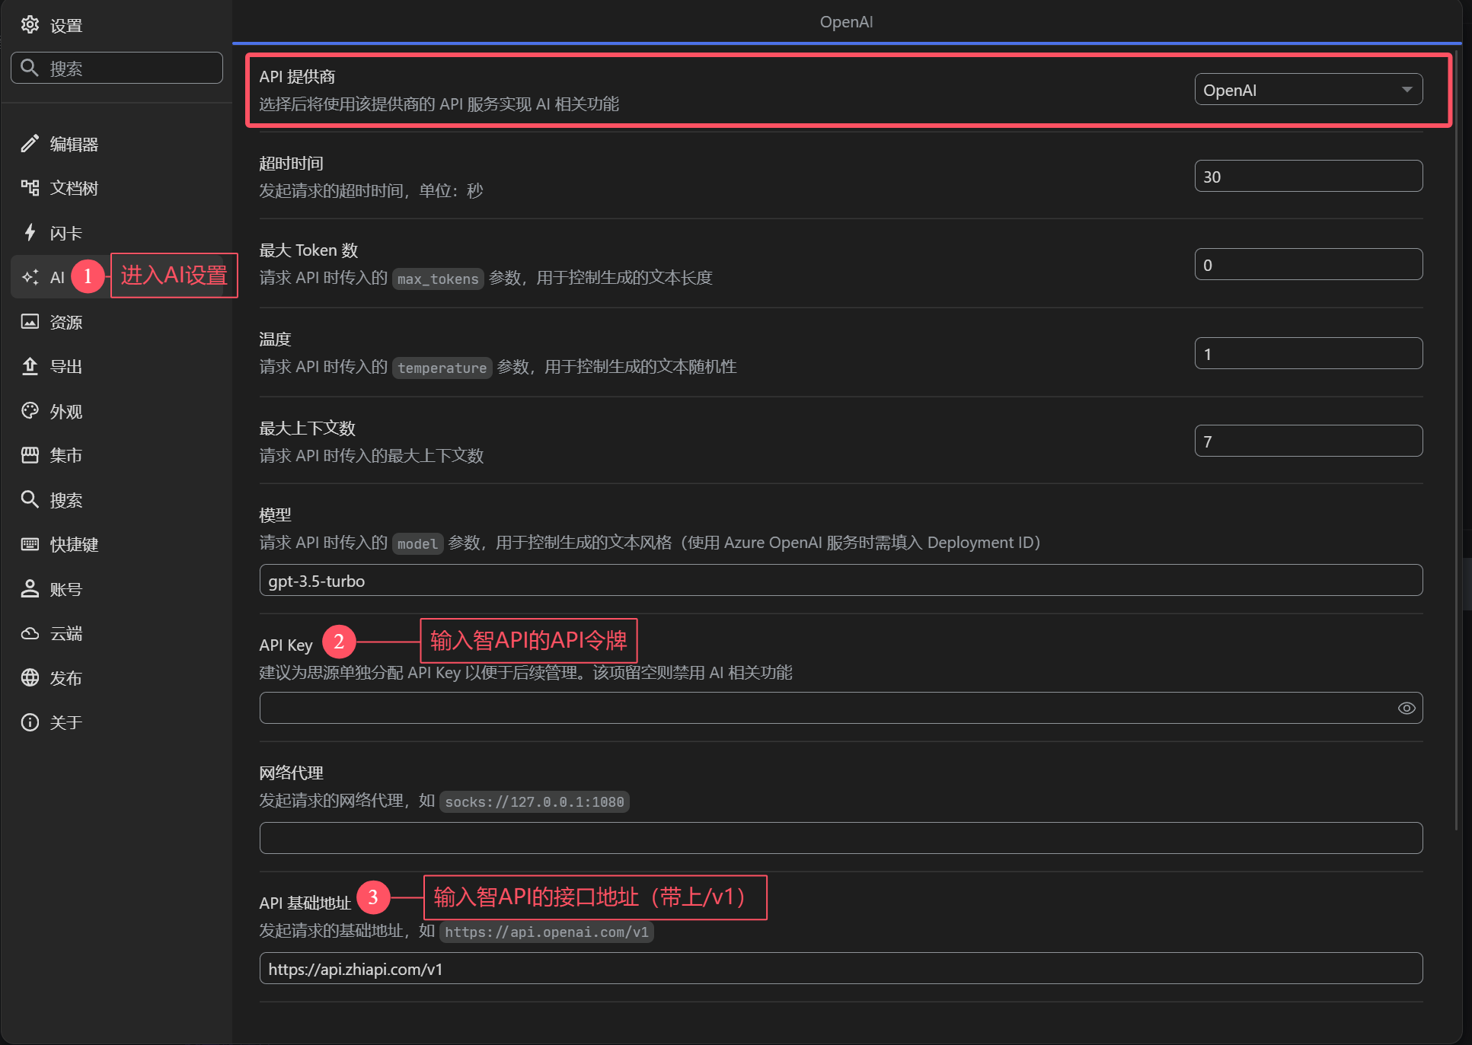Click the cloud icon for 云端
Viewport: 1472px width, 1045px height.
[30, 633]
